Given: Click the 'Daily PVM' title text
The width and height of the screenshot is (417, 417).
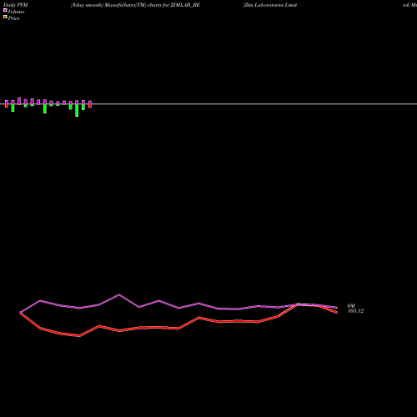Looking at the screenshot, I should pos(16,5).
